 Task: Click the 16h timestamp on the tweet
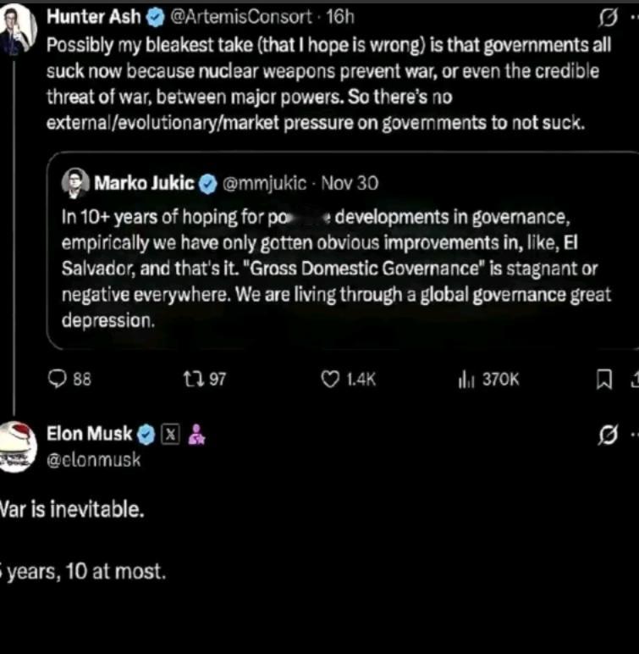click(x=339, y=17)
